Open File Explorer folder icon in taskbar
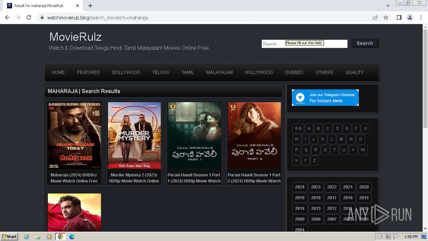The image size is (428, 241). click(38, 237)
